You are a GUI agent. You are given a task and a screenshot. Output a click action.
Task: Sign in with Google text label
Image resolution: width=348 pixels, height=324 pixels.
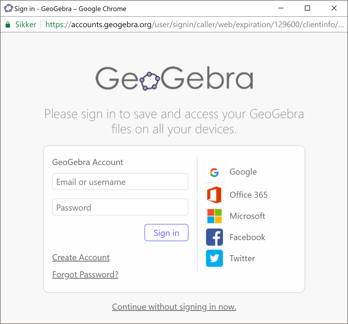pos(243,172)
